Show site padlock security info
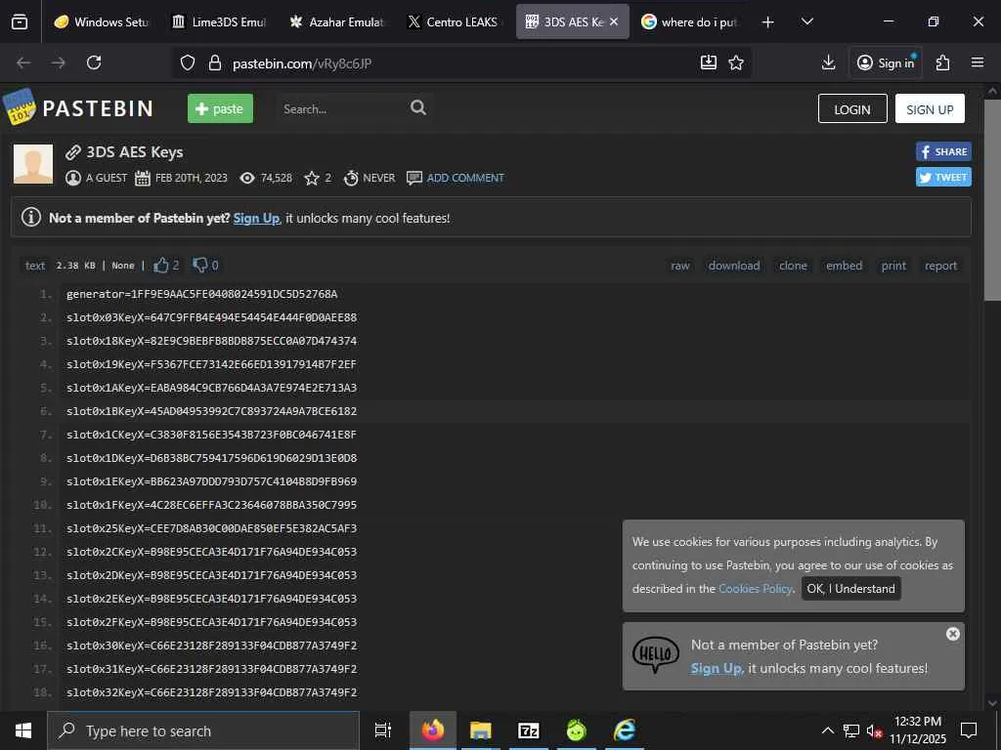 pos(215,62)
